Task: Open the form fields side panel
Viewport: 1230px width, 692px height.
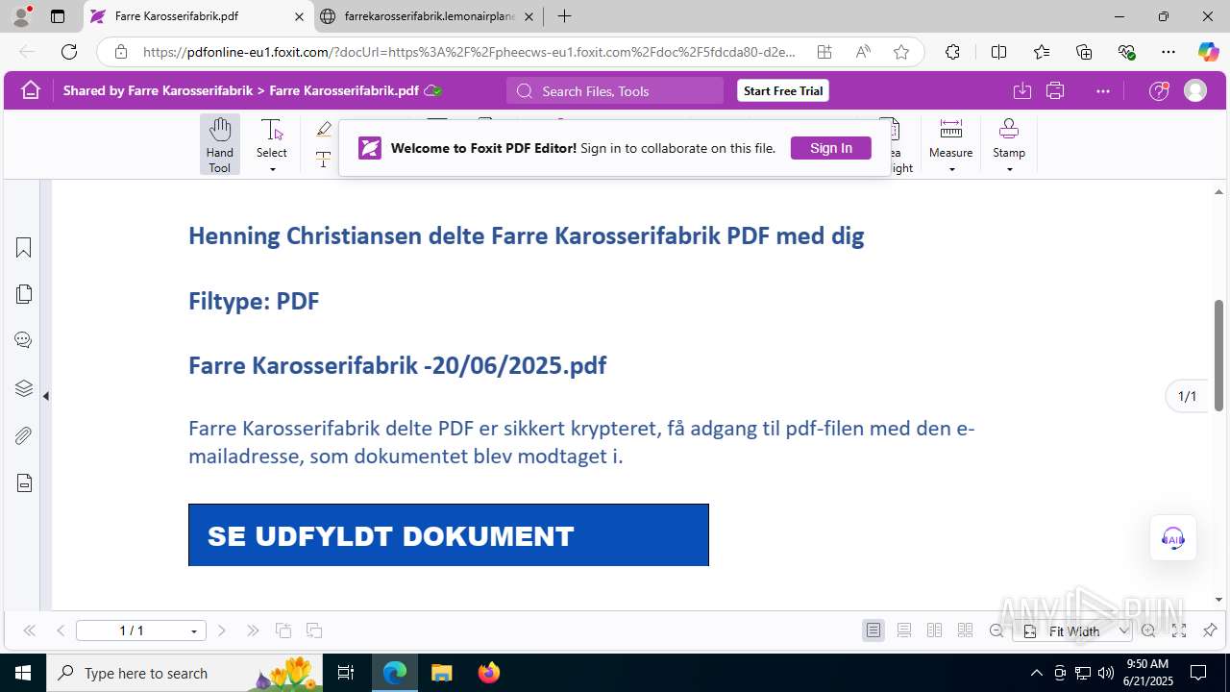Action: 24,482
